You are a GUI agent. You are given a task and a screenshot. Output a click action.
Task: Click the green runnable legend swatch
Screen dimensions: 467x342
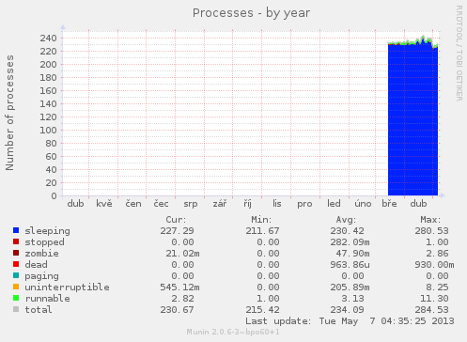(16, 298)
